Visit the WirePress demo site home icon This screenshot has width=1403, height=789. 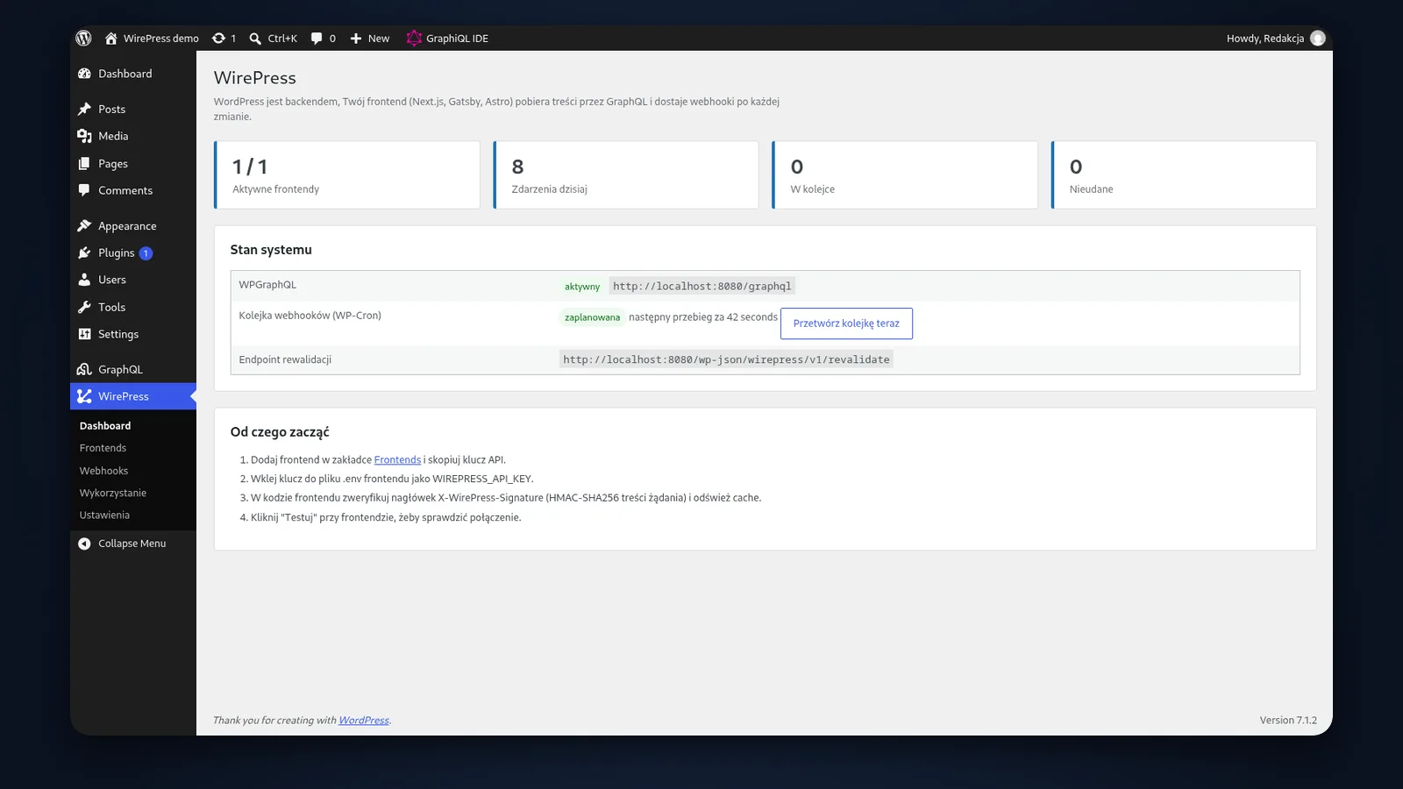coord(111,38)
